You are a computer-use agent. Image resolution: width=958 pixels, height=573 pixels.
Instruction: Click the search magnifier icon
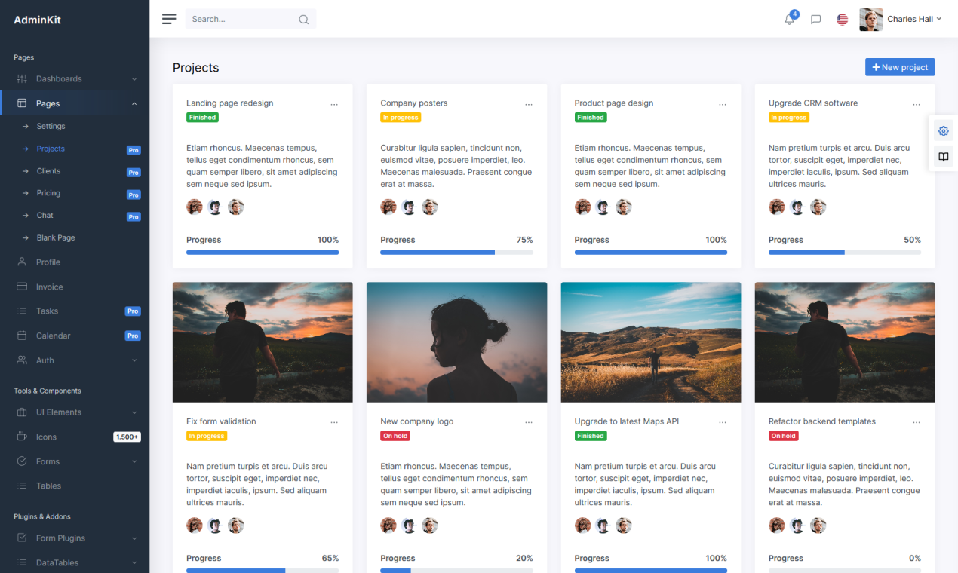click(303, 19)
